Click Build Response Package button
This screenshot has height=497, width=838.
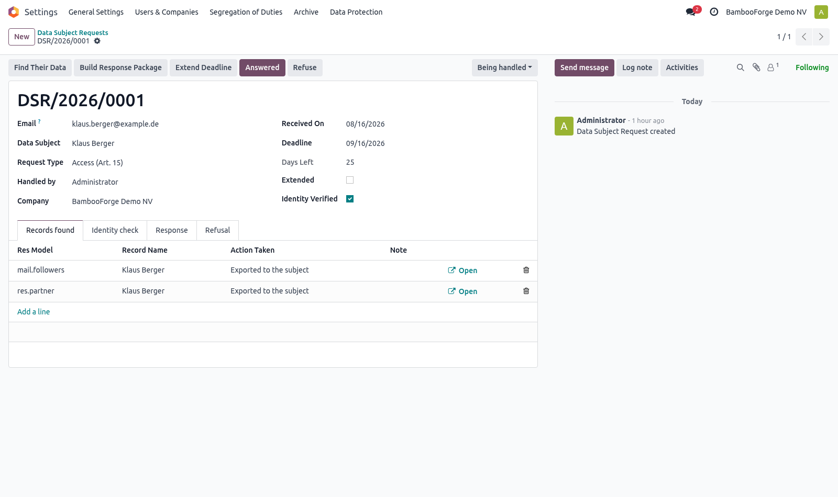tap(120, 67)
